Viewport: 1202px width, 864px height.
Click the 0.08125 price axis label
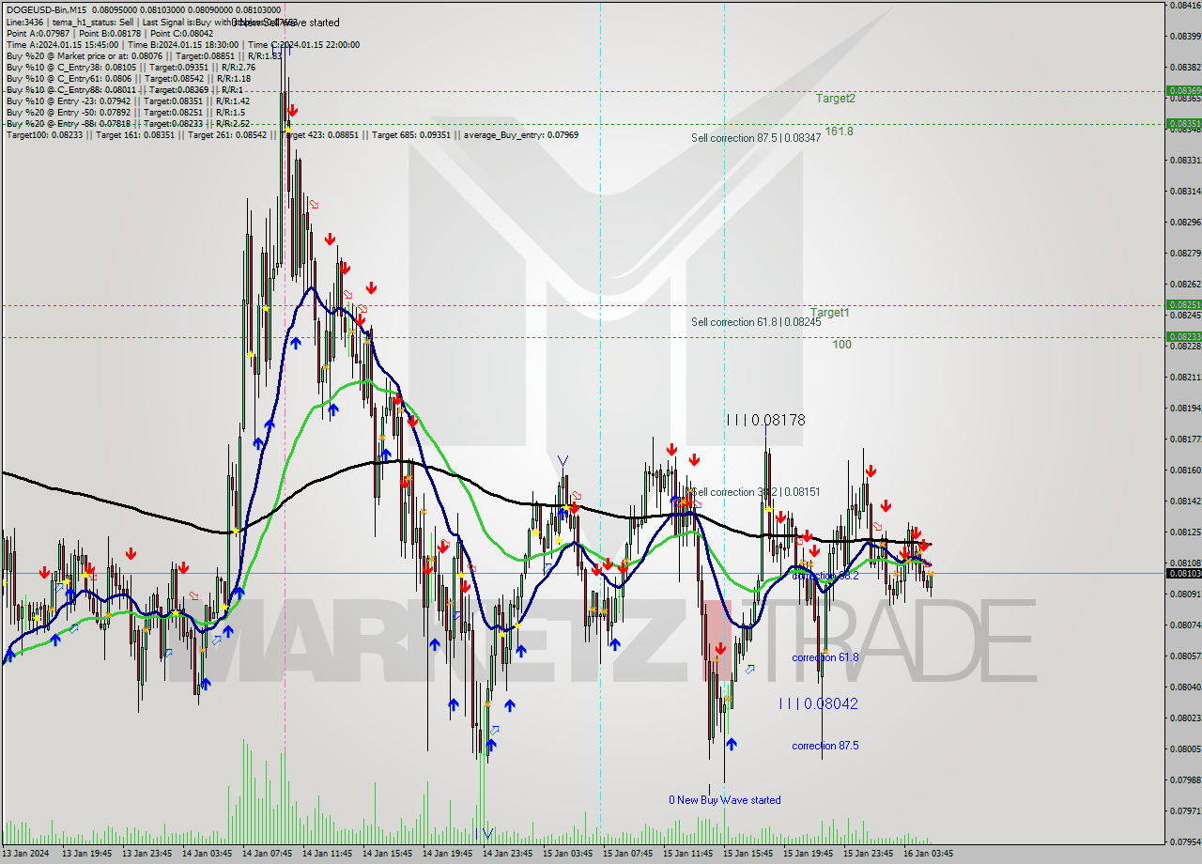(1185, 532)
